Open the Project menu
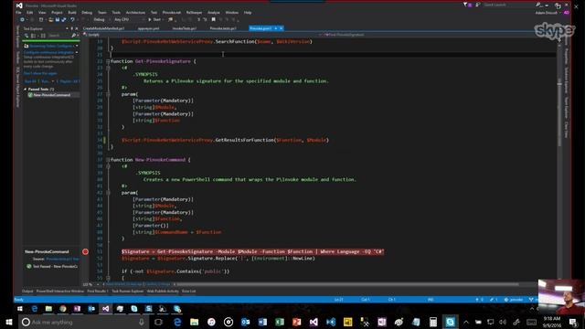585x329 pixels. coord(57,12)
